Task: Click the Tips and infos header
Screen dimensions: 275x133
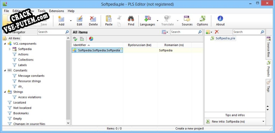Action: [235, 115]
